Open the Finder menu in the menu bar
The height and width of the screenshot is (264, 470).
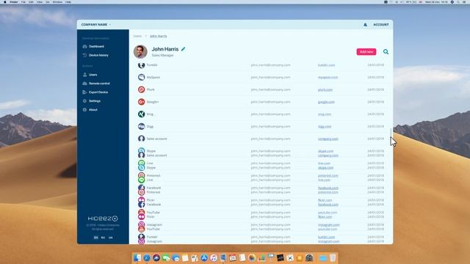(14, 1)
